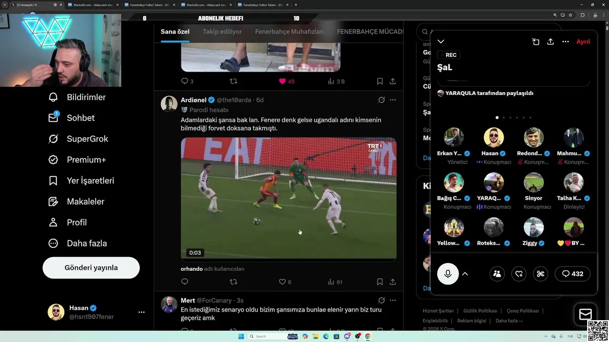
Task: Expand microphone options caret
Action: coord(465,274)
